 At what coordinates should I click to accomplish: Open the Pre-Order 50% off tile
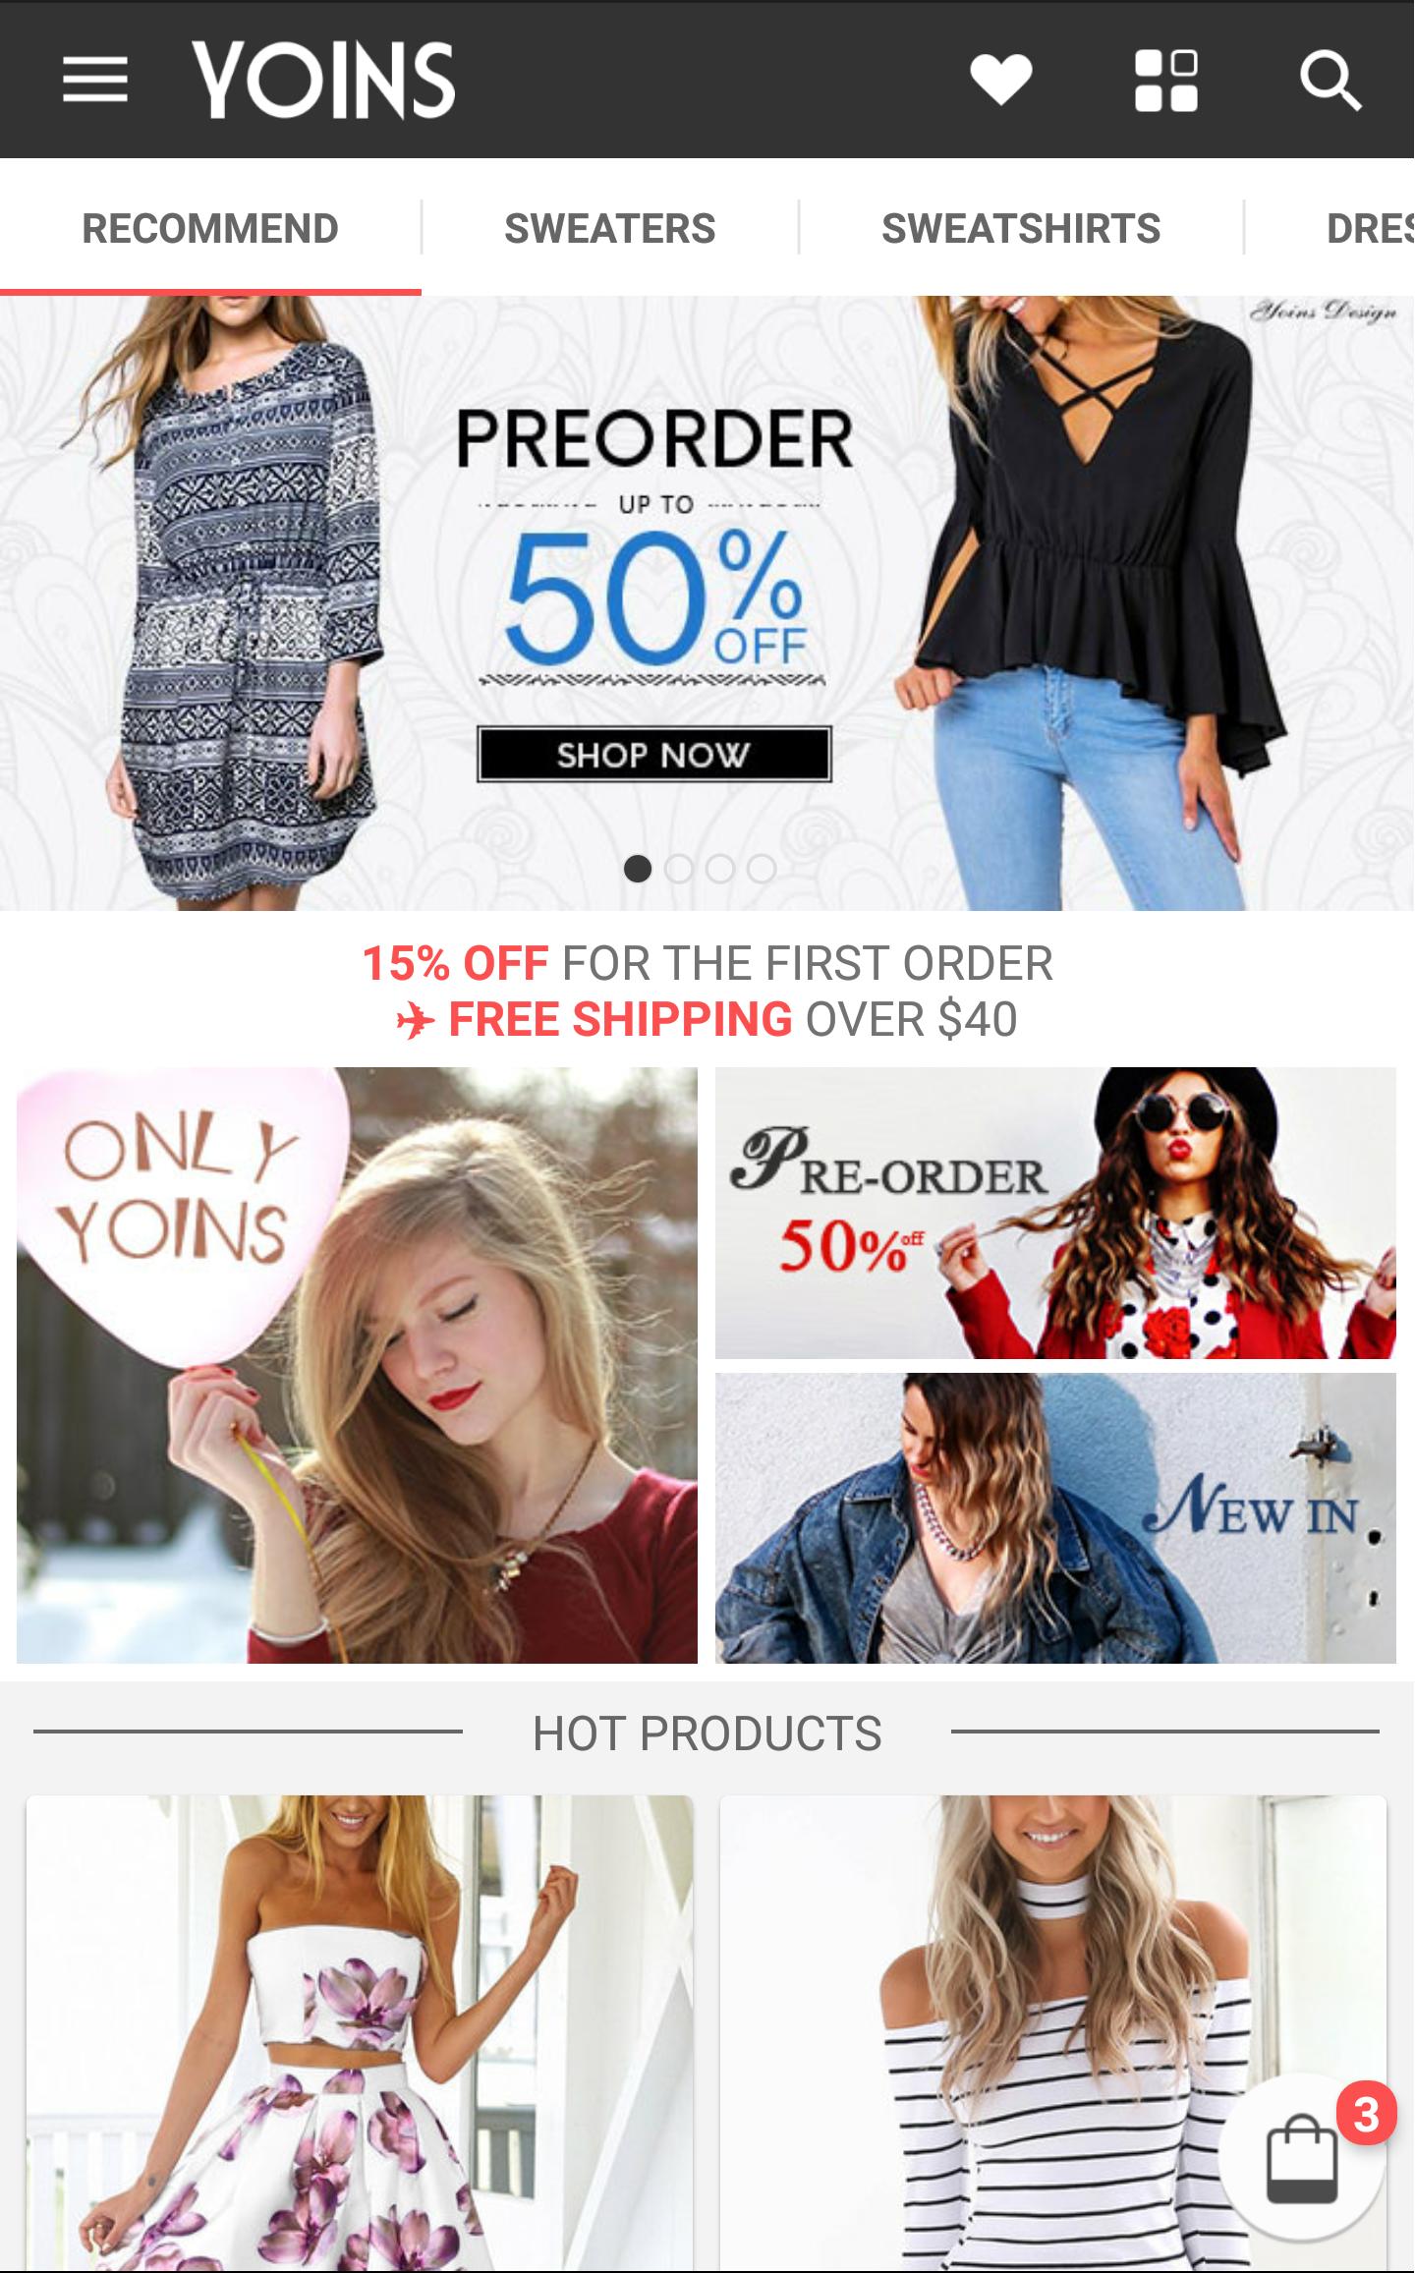[x=1055, y=1213]
